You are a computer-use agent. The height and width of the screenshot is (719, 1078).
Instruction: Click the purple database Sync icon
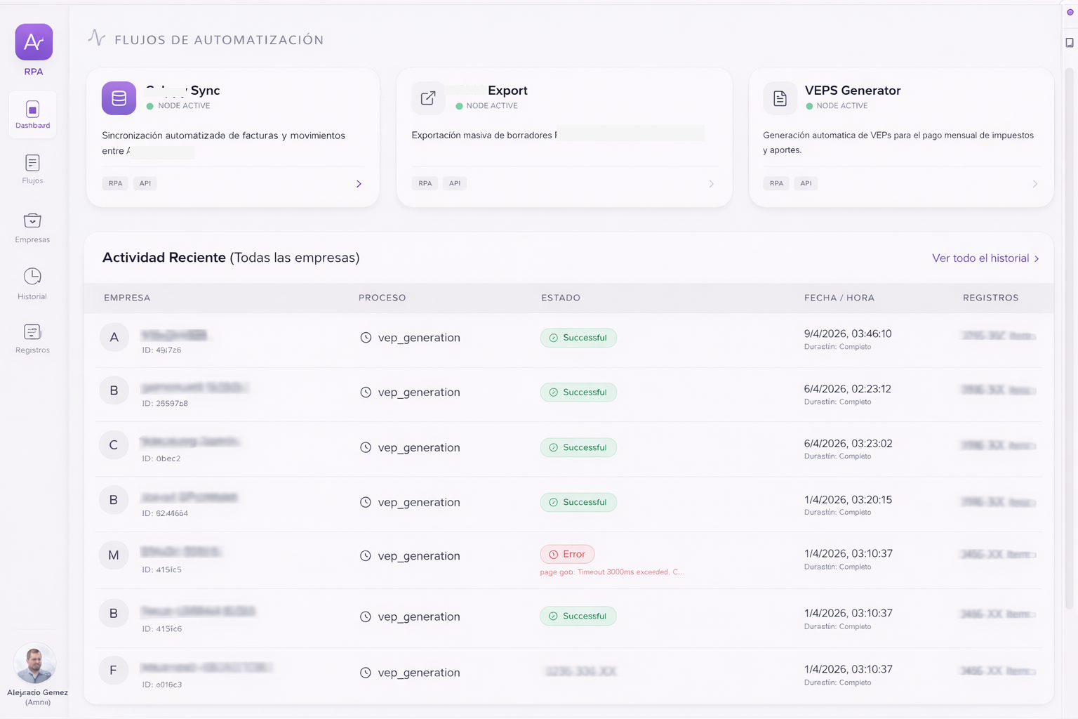click(x=119, y=98)
